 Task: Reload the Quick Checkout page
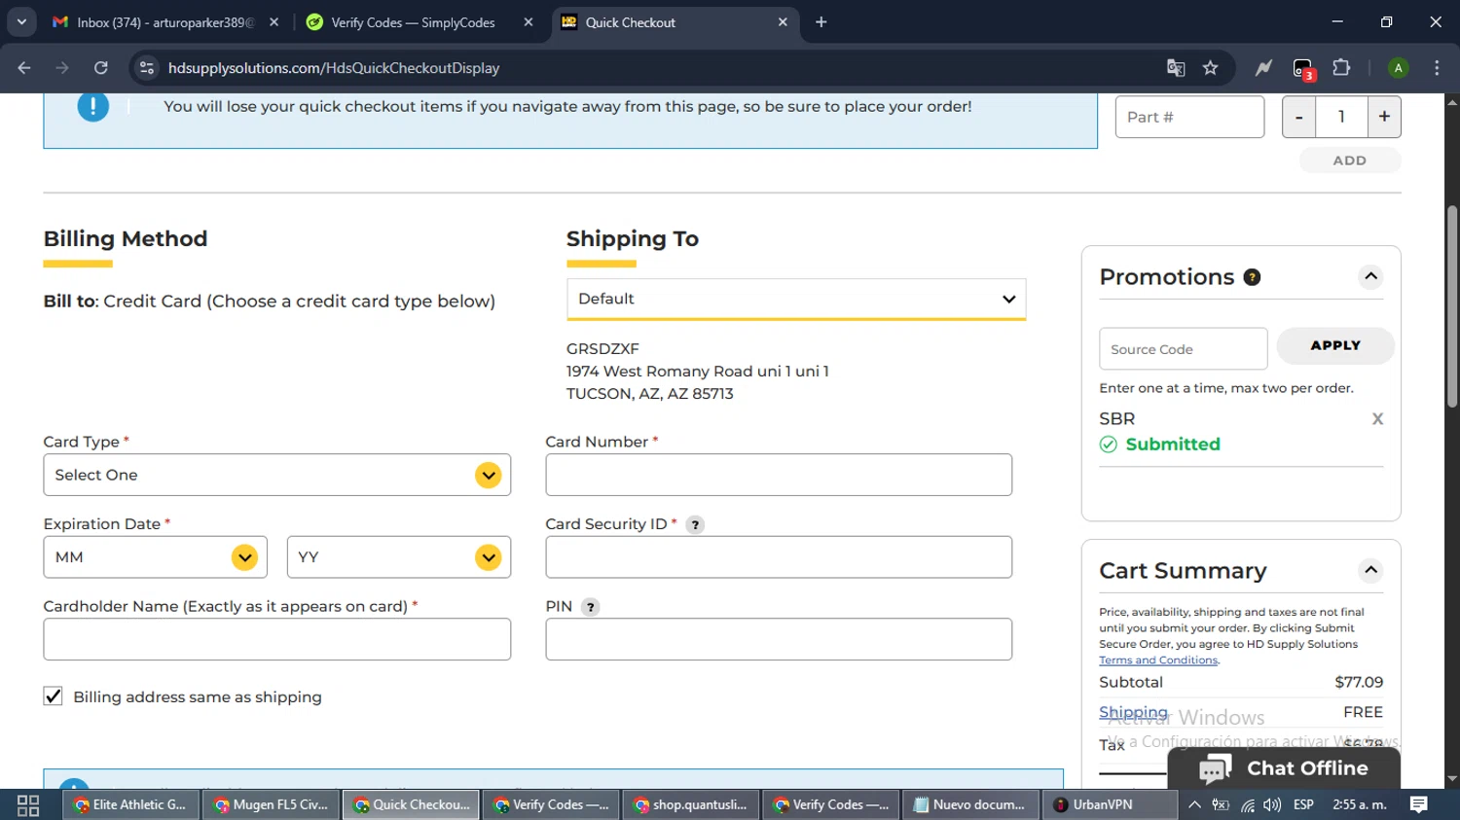(x=101, y=68)
